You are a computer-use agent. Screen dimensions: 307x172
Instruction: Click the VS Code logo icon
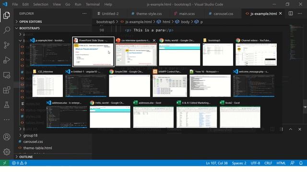click(5, 4)
